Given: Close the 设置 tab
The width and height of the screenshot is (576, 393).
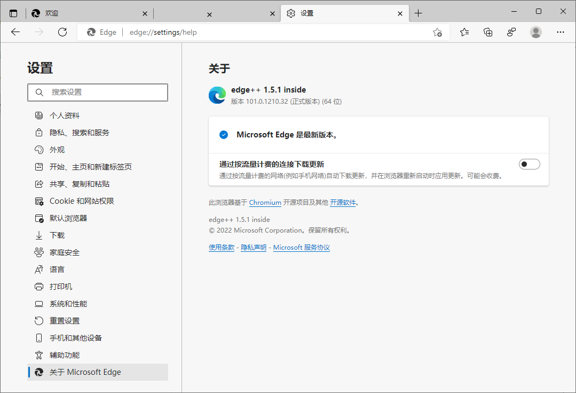Looking at the screenshot, I should pyautogui.click(x=400, y=14).
